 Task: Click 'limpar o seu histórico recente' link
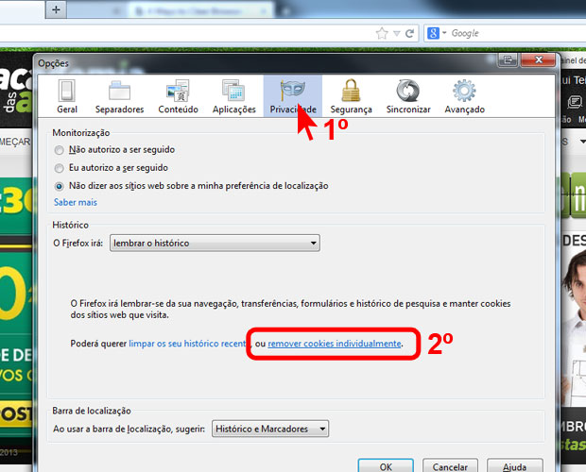click(189, 344)
